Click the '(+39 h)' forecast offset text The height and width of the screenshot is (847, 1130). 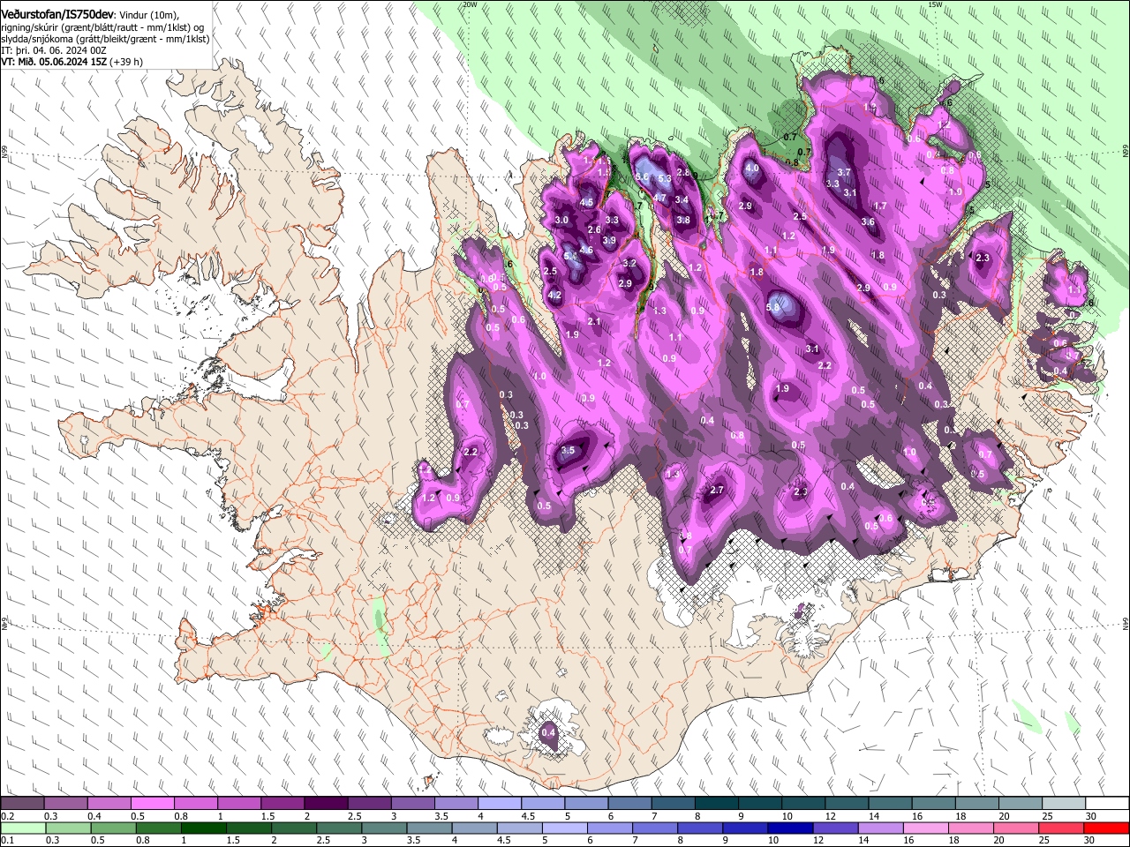pyautogui.click(x=127, y=63)
